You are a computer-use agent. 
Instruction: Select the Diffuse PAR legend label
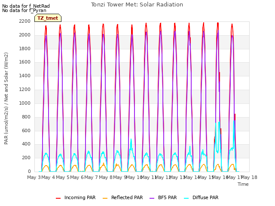205,197
